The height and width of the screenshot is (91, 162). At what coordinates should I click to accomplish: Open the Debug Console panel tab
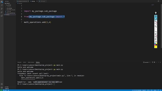pyautogui.click(x=31, y=62)
